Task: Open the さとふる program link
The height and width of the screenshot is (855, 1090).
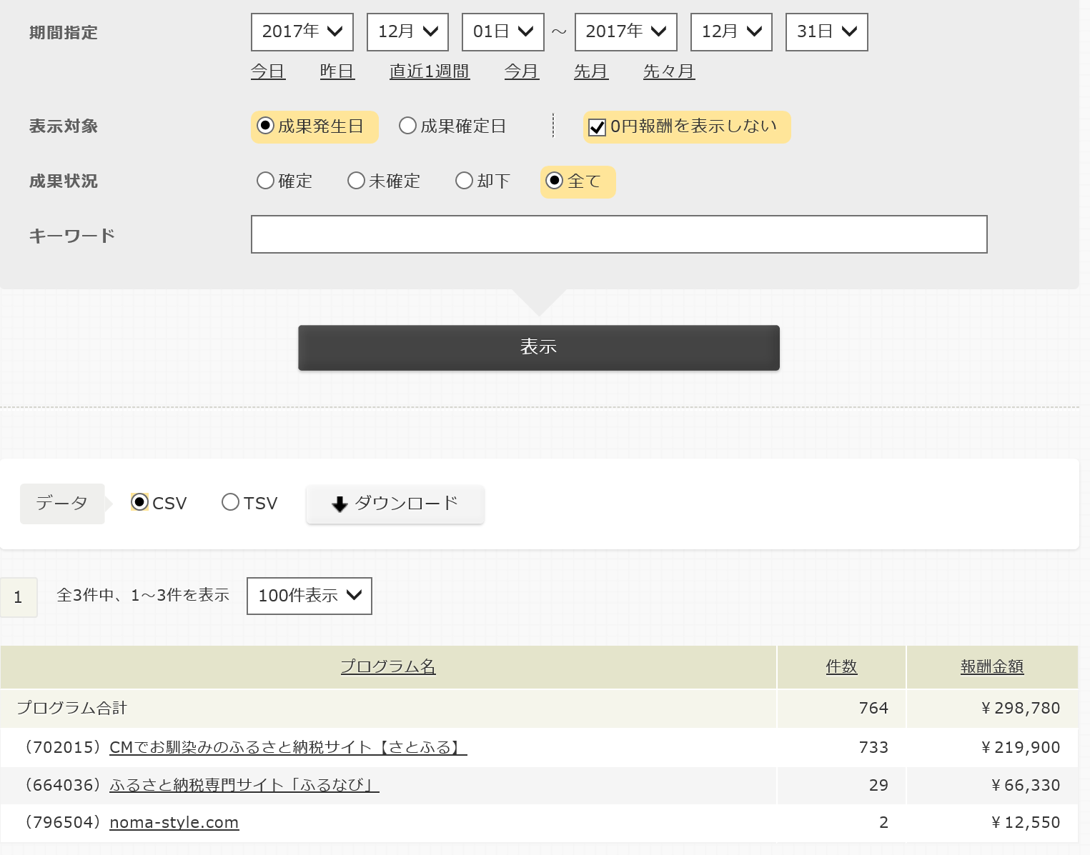Action: (288, 747)
